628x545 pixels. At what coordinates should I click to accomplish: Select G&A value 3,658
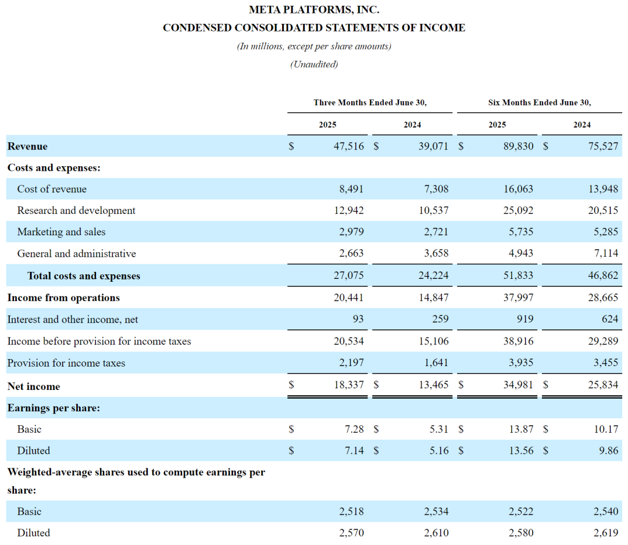click(x=436, y=253)
